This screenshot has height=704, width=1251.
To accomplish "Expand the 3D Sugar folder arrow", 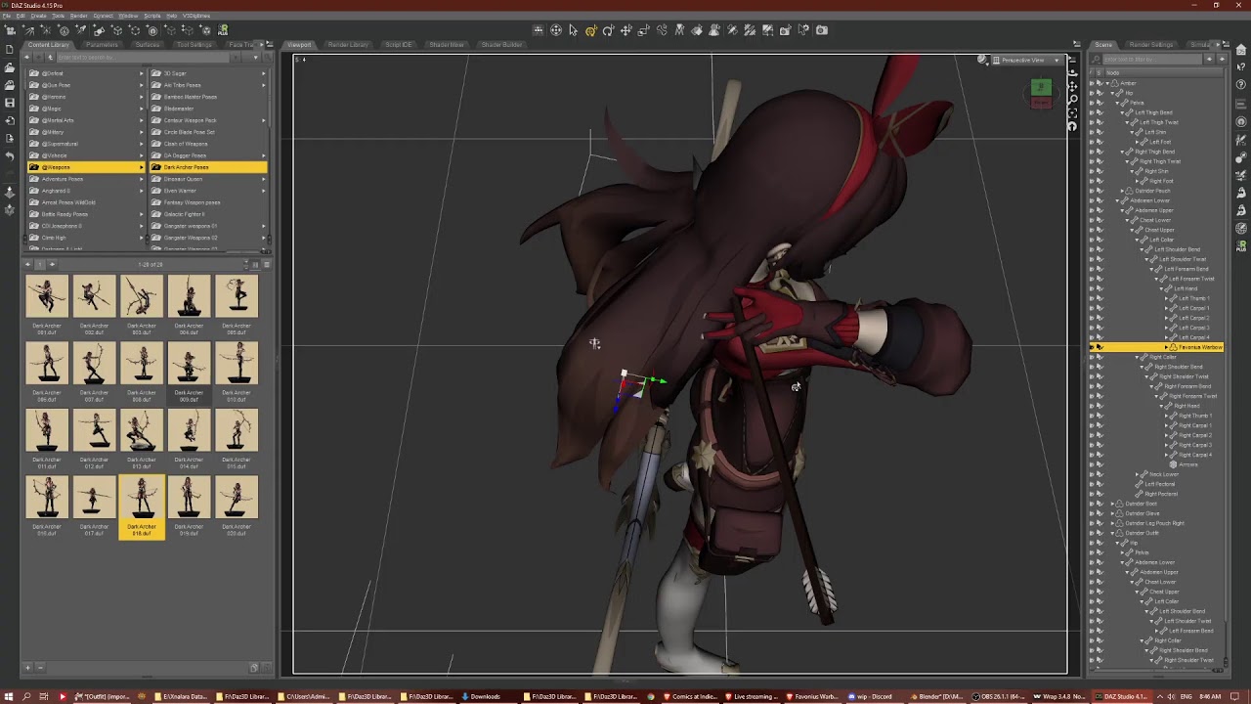I will point(264,73).
